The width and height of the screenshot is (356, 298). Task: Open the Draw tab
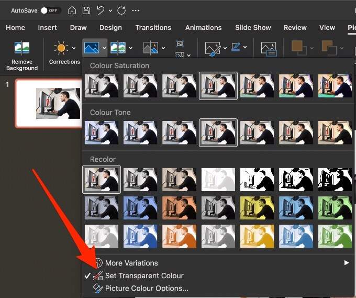pyautogui.click(x=79, y=27)
